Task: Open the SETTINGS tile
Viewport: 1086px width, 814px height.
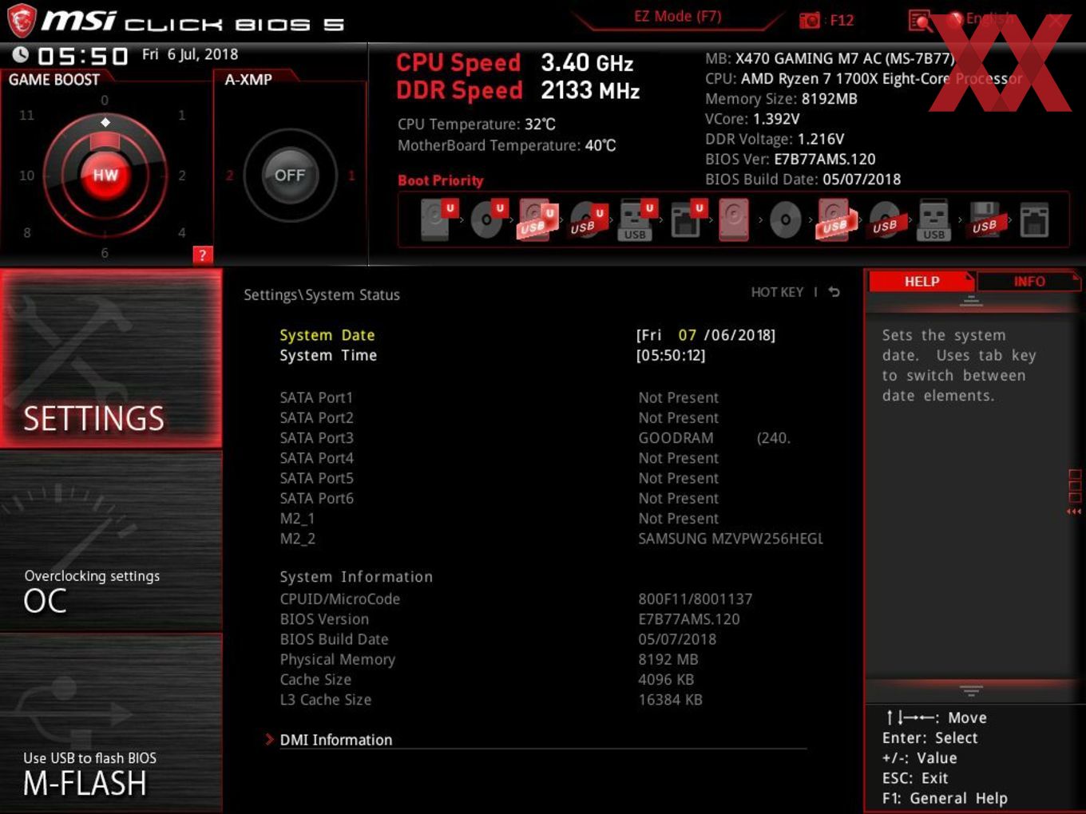Action: click(x=111, y=358)
